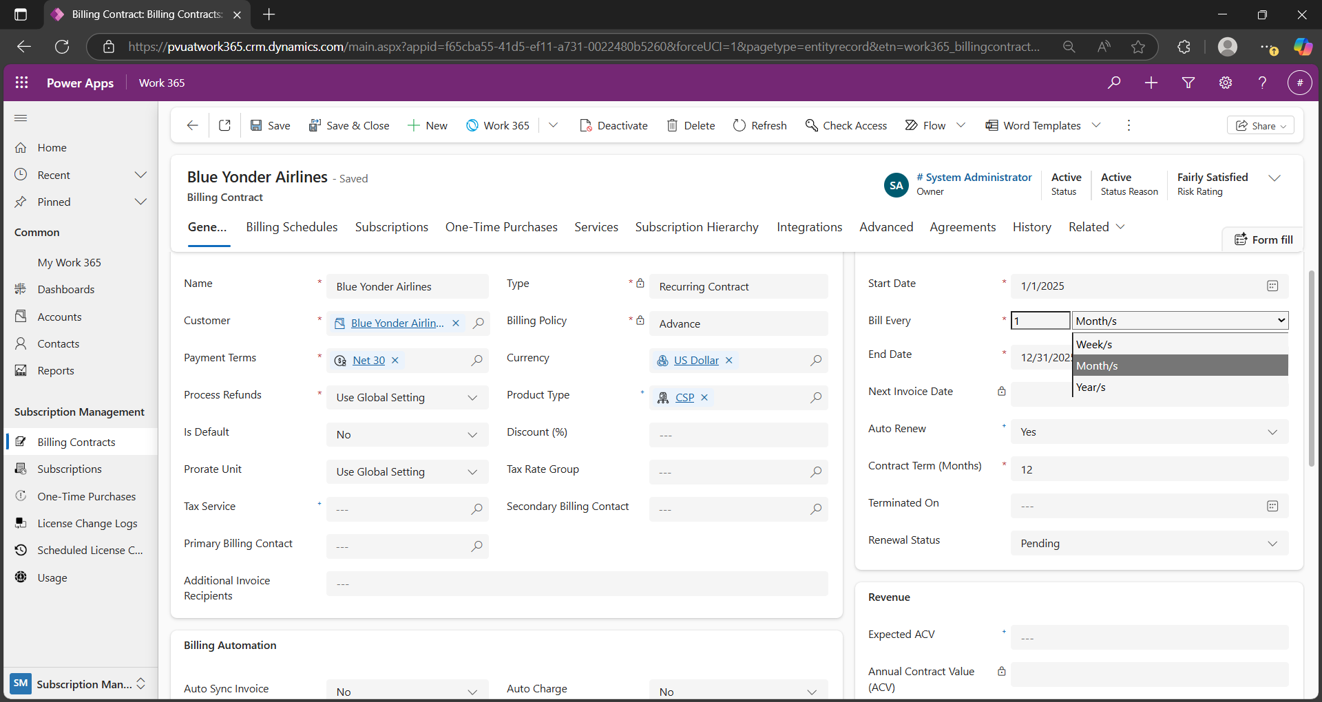Click the Contract Term (Months) field
The image size is (1322, 702).
(x=1148, y=469)
